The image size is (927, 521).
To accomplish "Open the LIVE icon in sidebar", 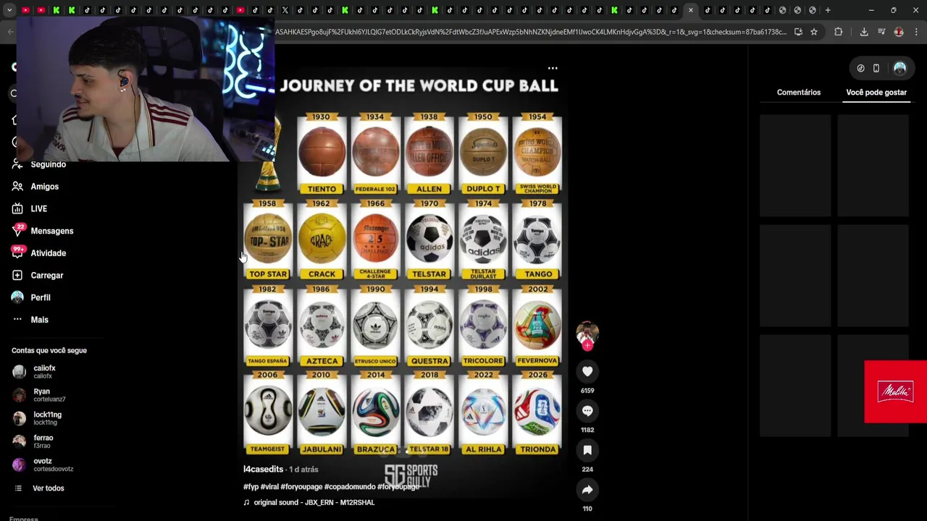I will [17, 208].
